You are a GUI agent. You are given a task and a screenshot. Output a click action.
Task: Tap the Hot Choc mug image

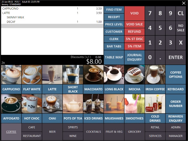point(31,104)
